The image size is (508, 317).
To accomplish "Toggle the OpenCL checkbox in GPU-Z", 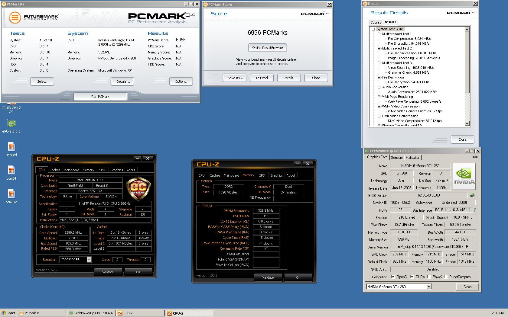I will 393,277.
